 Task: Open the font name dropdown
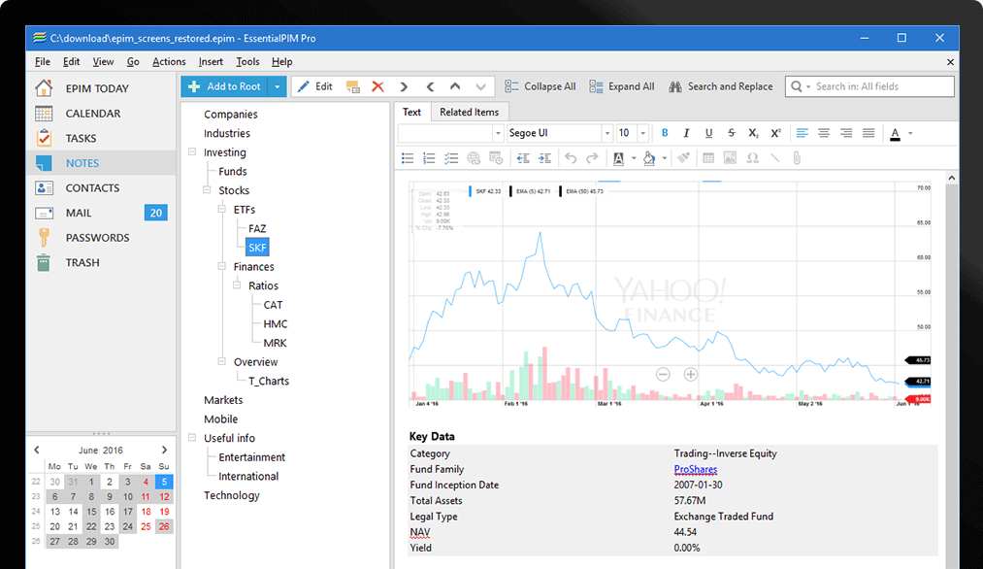point(607,133)
